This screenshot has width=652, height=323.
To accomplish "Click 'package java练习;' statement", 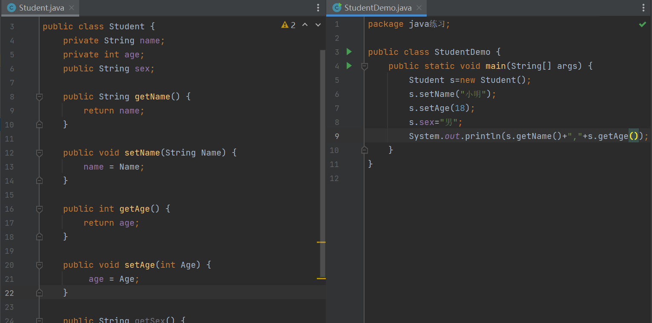I will [409, 24].
